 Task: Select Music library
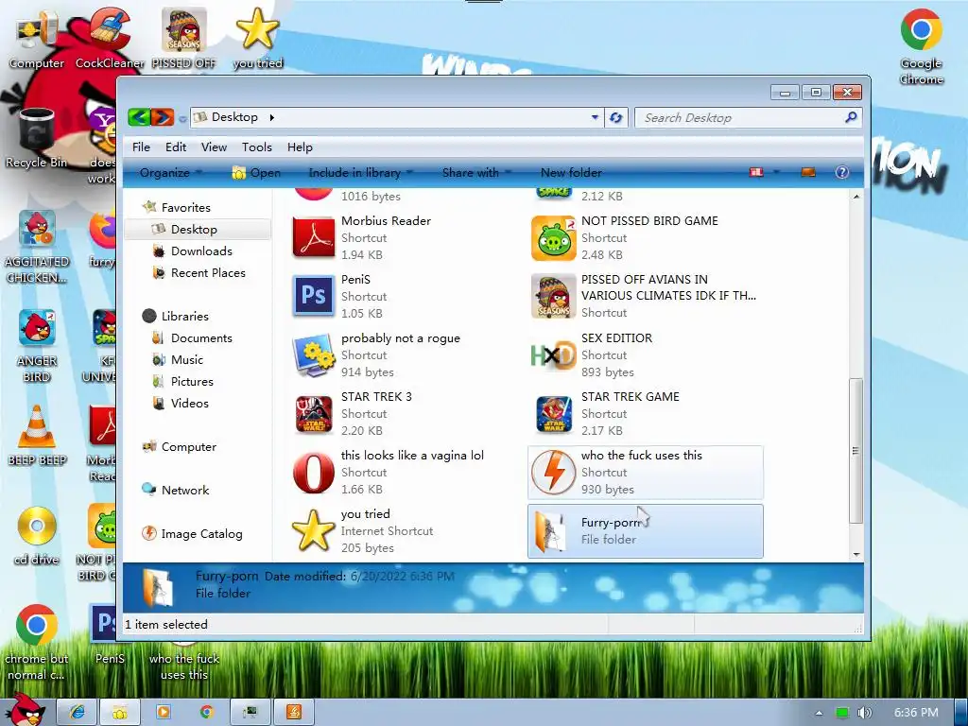[186, 359]
